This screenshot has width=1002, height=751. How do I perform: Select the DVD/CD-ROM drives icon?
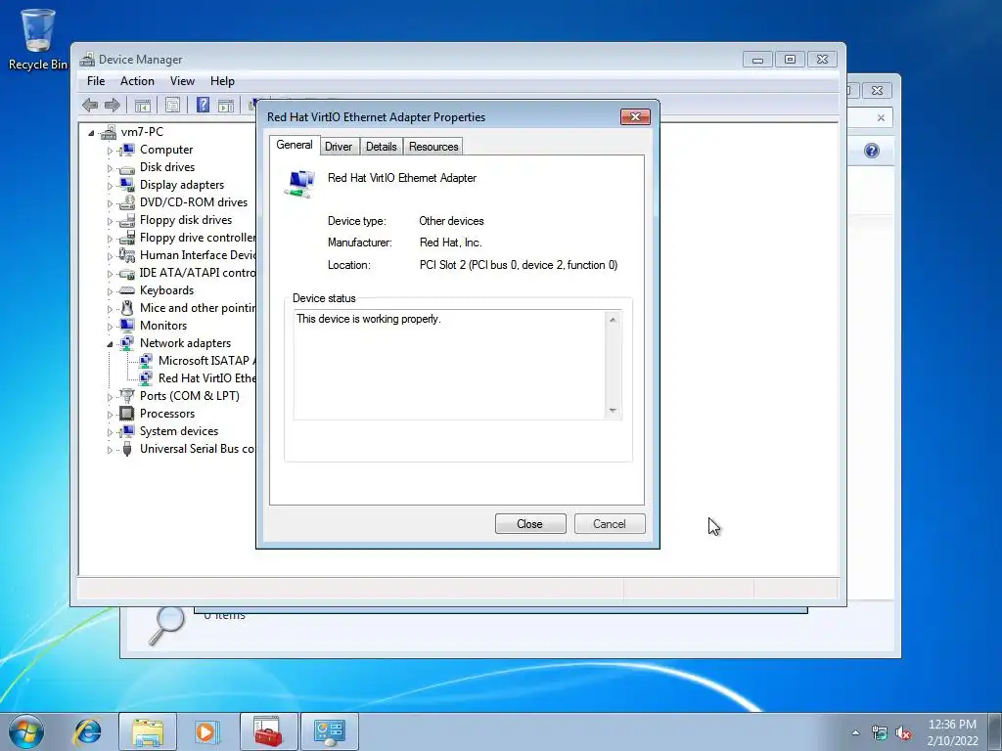click(128, 202)
